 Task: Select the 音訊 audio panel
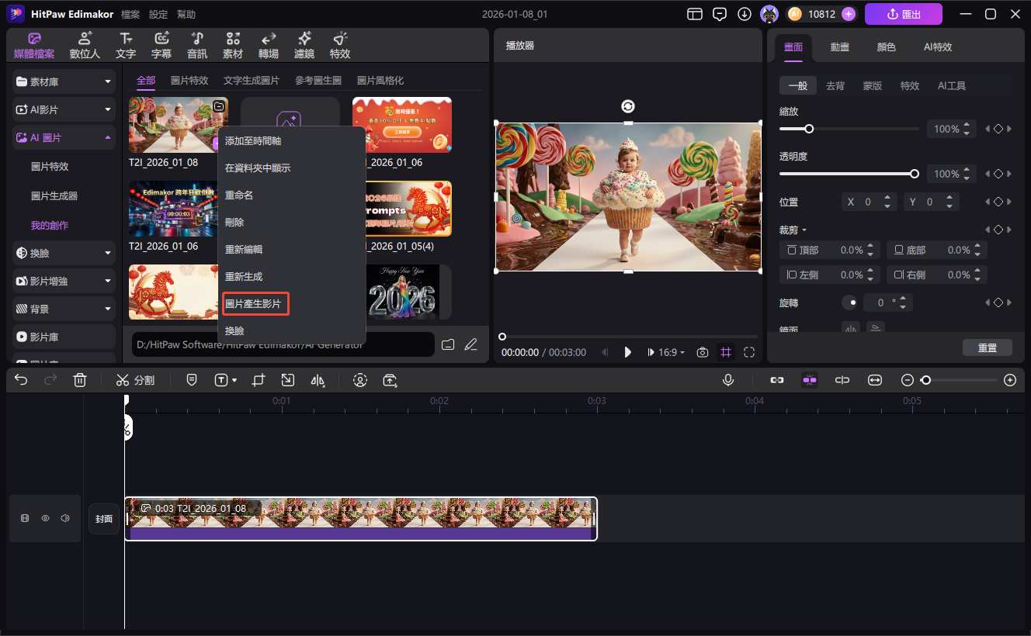(x=196, y=44)
